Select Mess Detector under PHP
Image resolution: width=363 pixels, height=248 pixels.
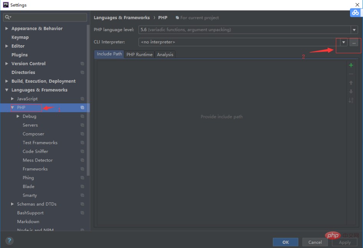click(x=38, y=160)
